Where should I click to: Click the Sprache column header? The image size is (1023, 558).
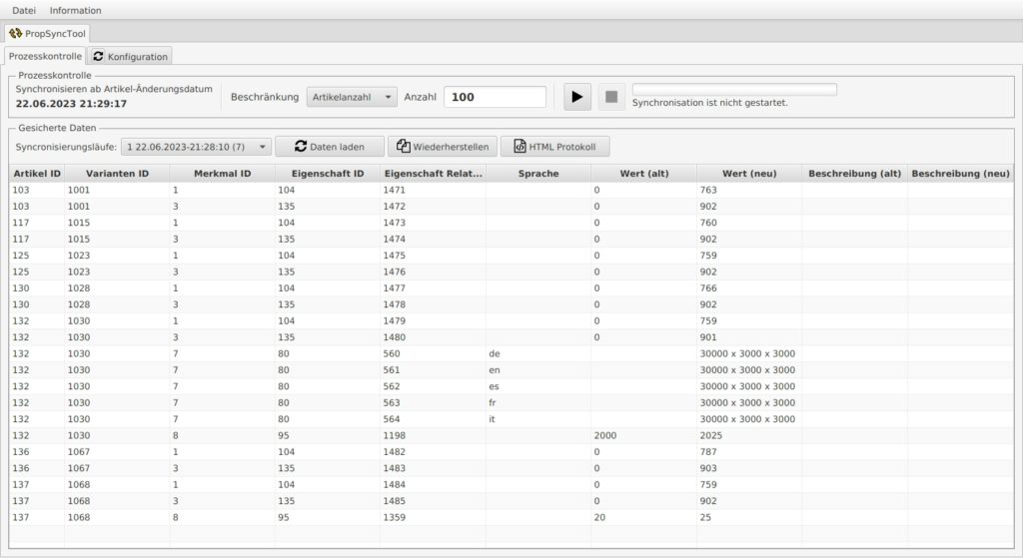click(x=538, y=174)
